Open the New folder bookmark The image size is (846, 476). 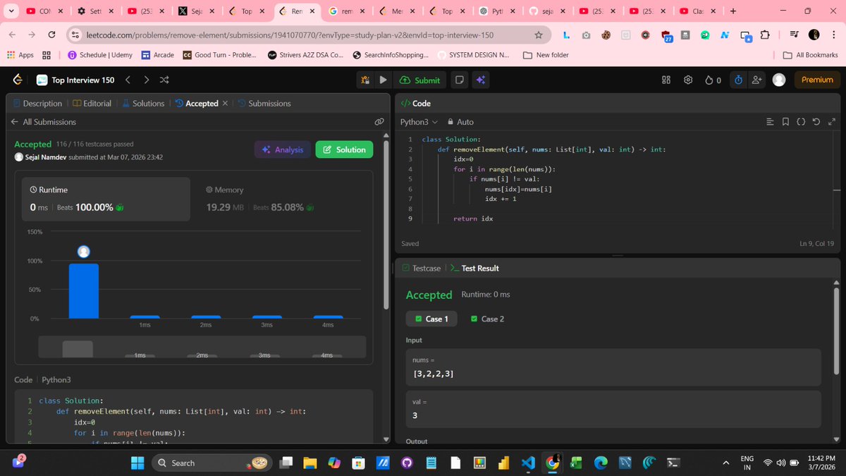click(x=546, y=55)
